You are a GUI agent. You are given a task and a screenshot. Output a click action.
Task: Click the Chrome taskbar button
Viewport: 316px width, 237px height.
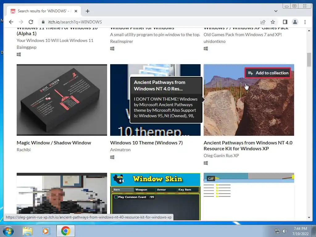pos(65,231)
